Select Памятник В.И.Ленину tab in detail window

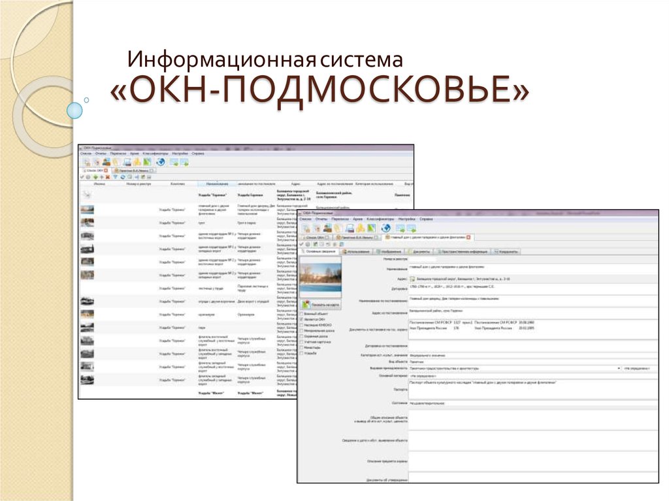[356, 237]
